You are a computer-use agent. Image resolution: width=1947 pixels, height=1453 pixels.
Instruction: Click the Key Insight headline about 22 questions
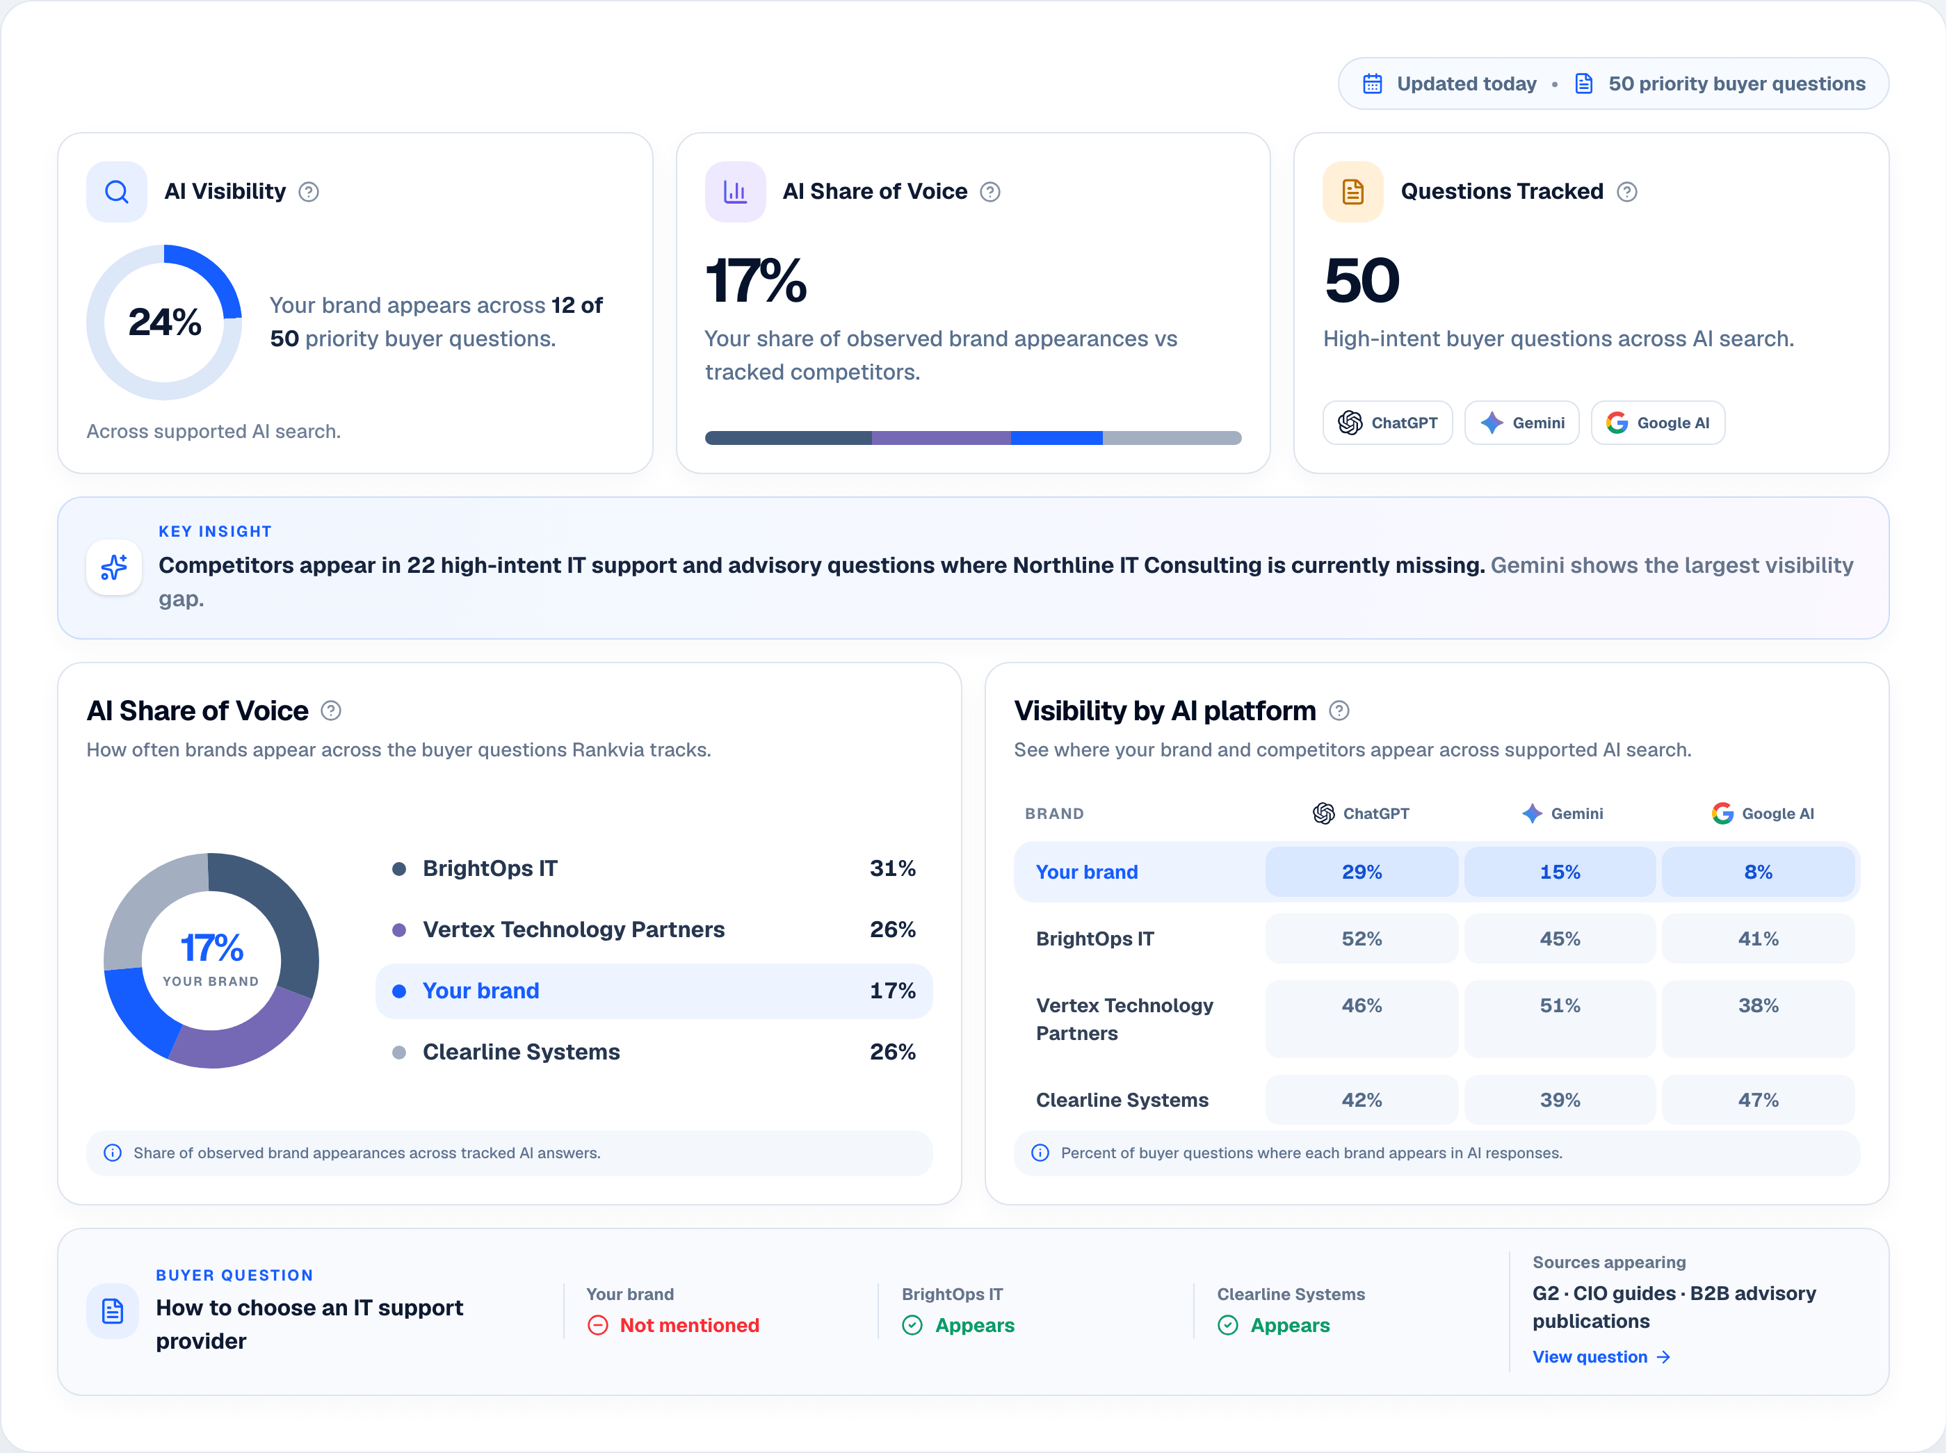pyautogui.click(x=822, y=565)
